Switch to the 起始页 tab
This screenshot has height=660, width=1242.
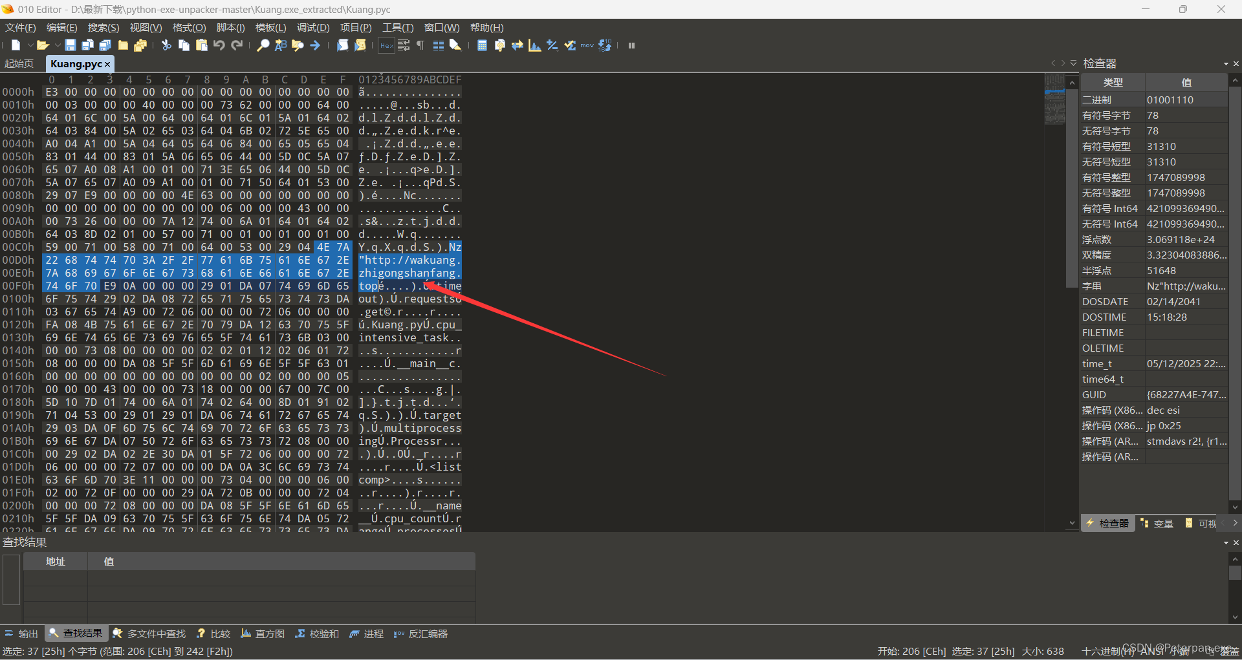[19, 63]
